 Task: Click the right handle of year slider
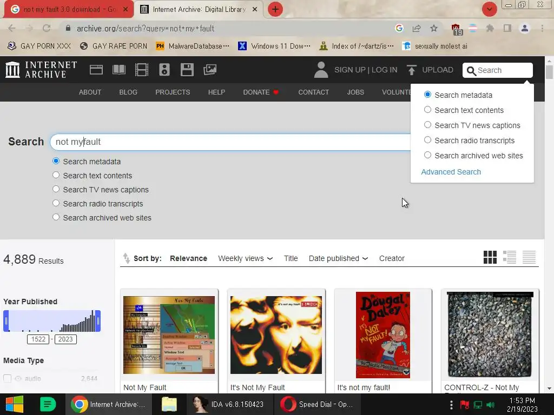(98, 321)
